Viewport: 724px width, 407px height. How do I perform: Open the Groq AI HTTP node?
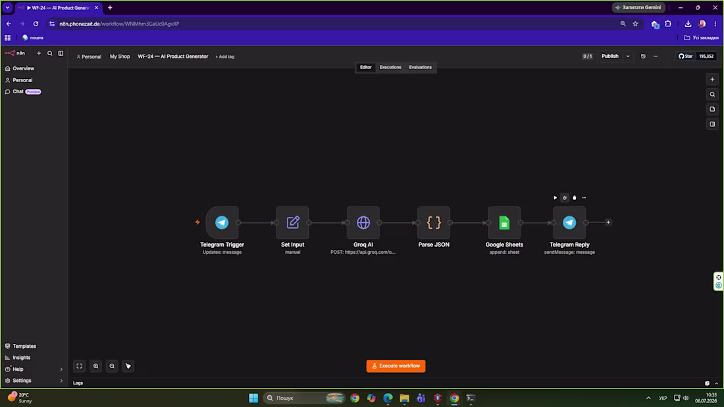(363, 222)
